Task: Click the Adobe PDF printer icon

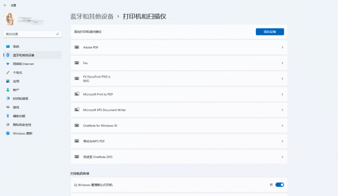Action: click(x=77, y=47)
